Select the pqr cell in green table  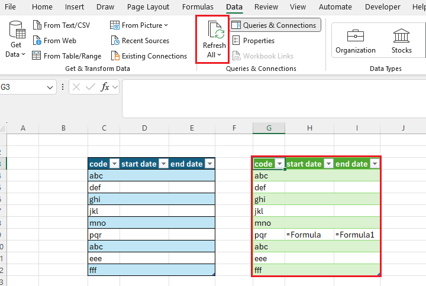pos(269,235)
